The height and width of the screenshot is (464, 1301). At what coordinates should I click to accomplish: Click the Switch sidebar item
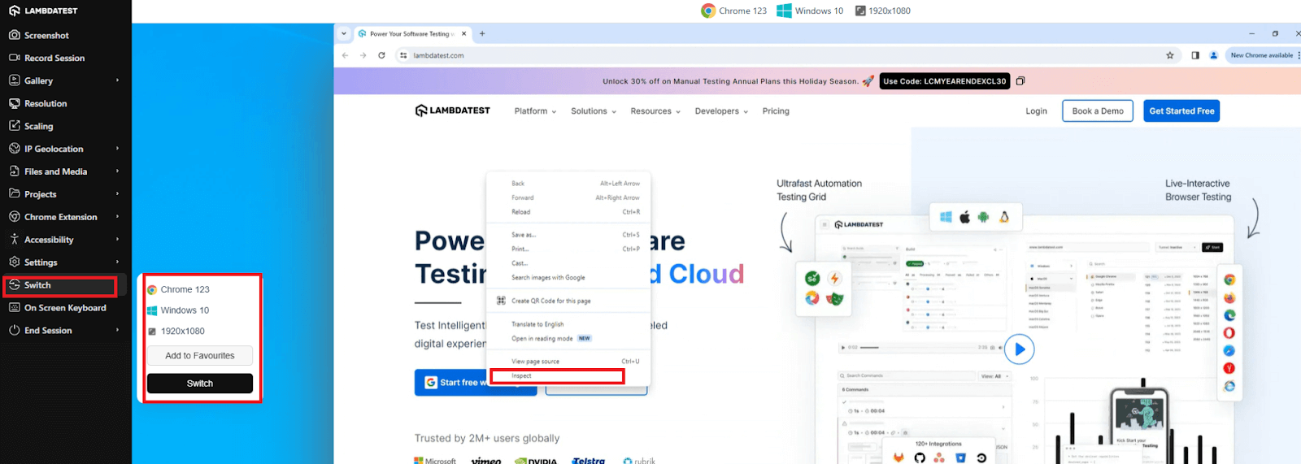coord(60,285)
